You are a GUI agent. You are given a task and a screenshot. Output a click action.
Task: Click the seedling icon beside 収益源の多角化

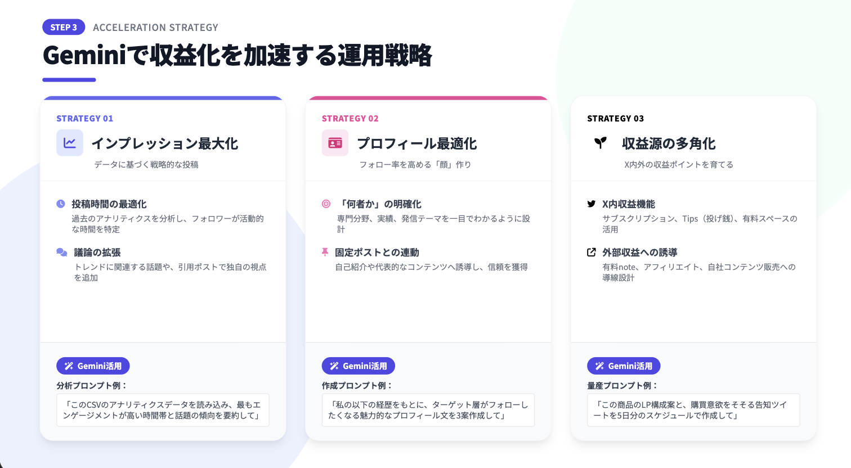tap(601, 143)
